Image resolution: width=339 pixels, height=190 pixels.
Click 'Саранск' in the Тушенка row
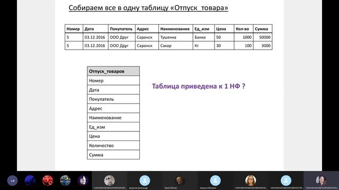[x=147, y=37]
